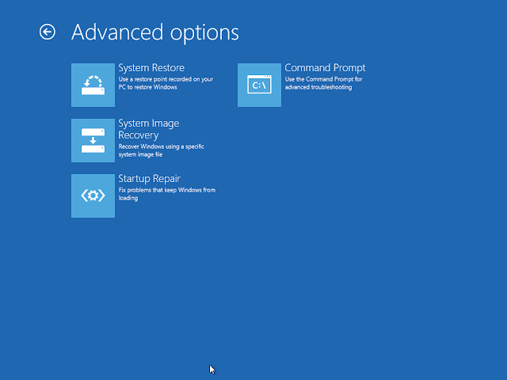Choose the Command Prompt title text

click(x=325, y=68)
